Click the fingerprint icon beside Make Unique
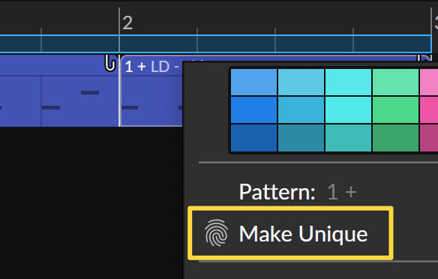The width and height of the screenshot is (438, 279). 216,233
